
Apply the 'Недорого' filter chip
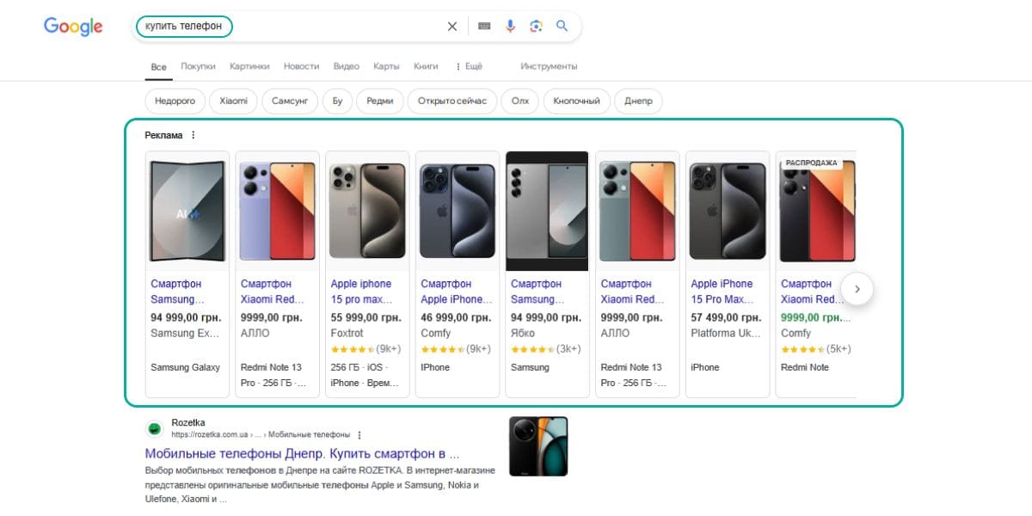pyautogui.click(x=175, y=101)
